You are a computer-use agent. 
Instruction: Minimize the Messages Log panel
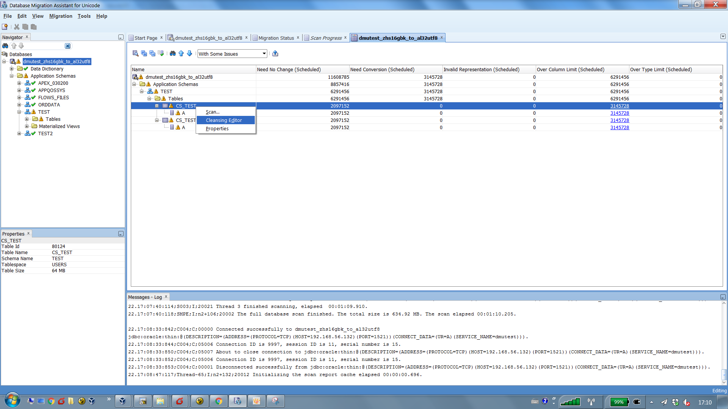click(x=723, y=297)
